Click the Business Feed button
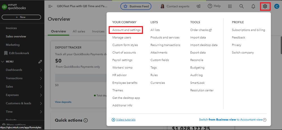 pos(136,6)
